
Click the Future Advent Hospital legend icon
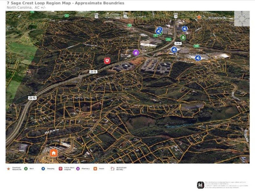tap(61, 168)
